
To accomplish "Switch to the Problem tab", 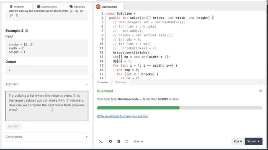I will [17, 7].
